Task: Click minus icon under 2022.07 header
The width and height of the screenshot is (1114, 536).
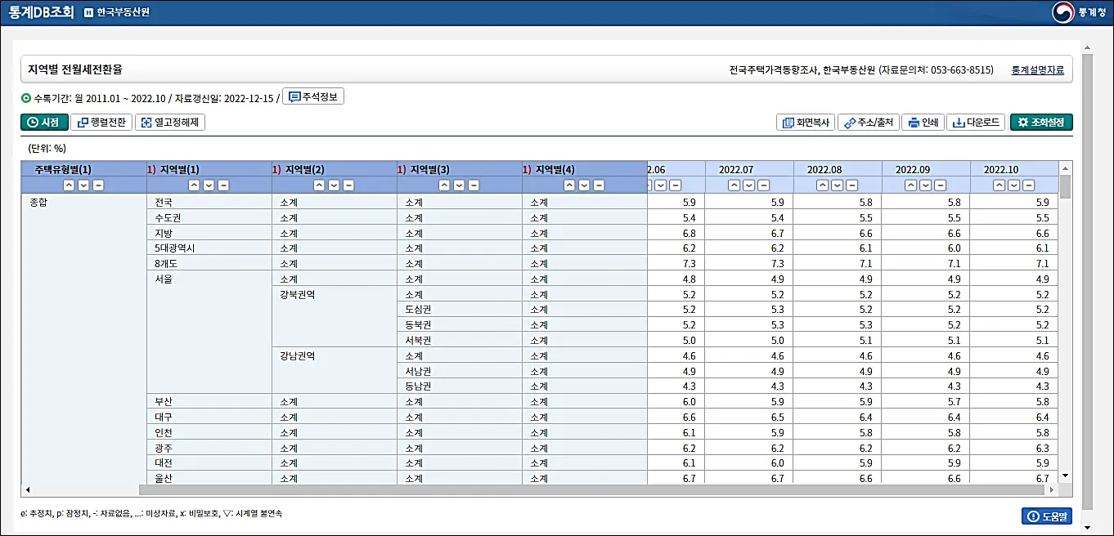Action: click(763, 185)
